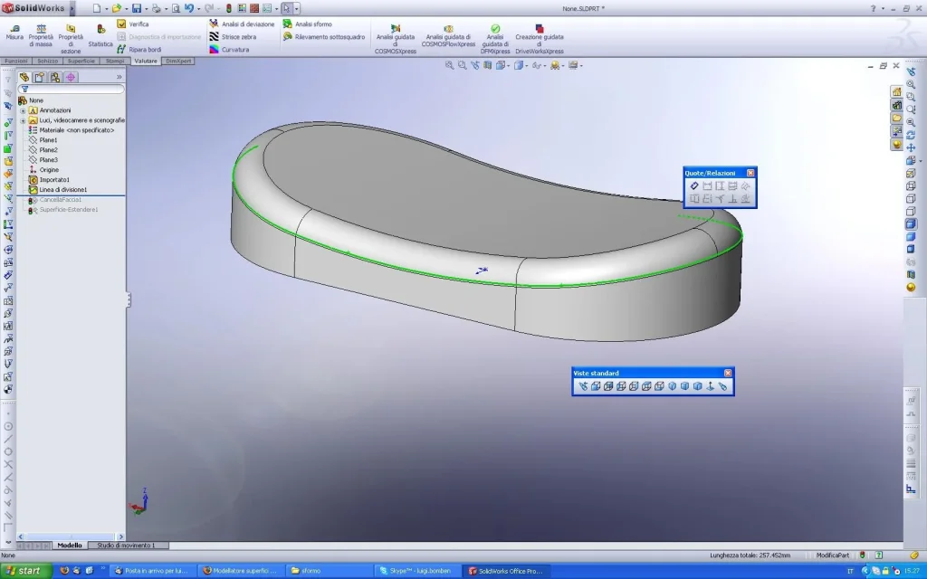Launch Analisi guidata di COSMOSXpress

395,39
